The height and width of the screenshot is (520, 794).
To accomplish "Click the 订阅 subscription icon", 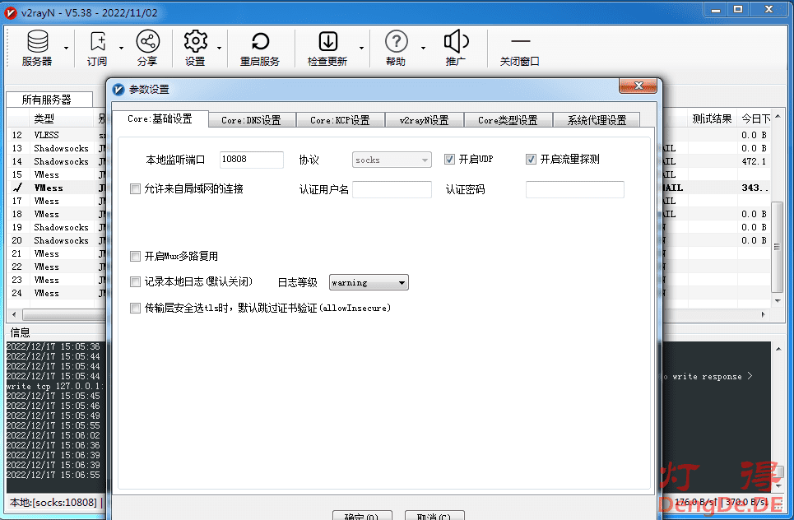I will click(97, 43).
